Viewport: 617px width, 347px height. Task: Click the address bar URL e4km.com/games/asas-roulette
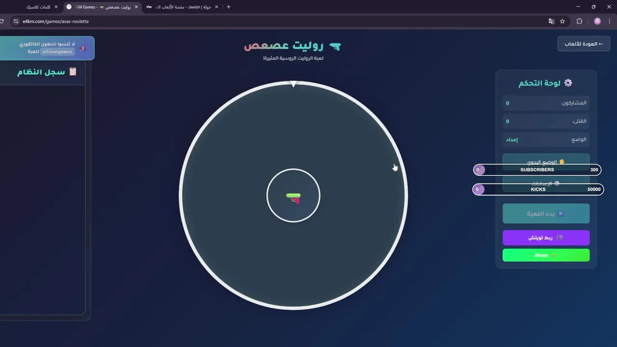(x=55, y=21)
